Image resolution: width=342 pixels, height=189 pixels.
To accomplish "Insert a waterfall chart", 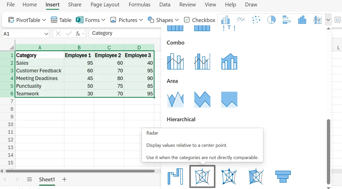I will click(x=175, y=176).
